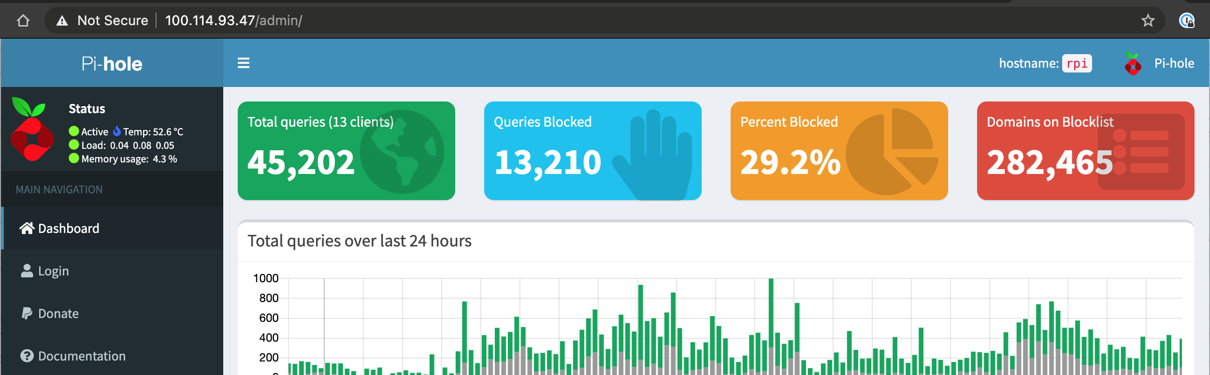The width and height of the screenshot is (1210, 375).
Task: Select the 45,202 total queries value
Action: tap(301, 162)
